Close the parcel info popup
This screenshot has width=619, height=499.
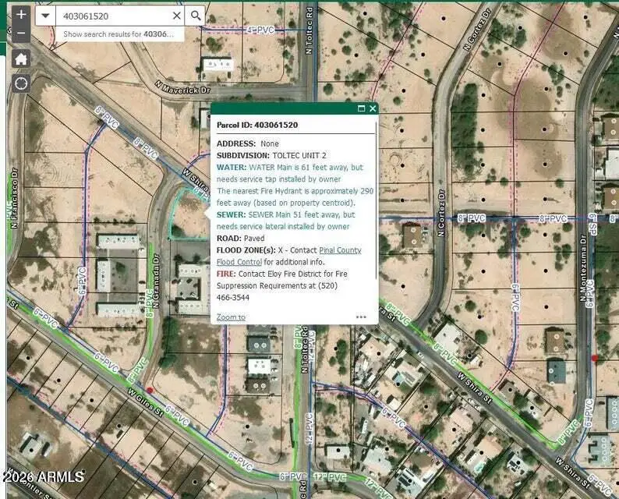[x=373, y=109]
